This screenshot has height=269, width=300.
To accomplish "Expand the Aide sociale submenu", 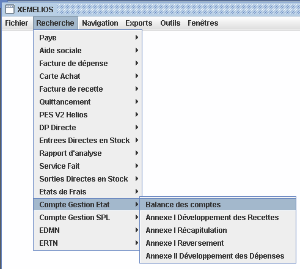I will point(87,51).
